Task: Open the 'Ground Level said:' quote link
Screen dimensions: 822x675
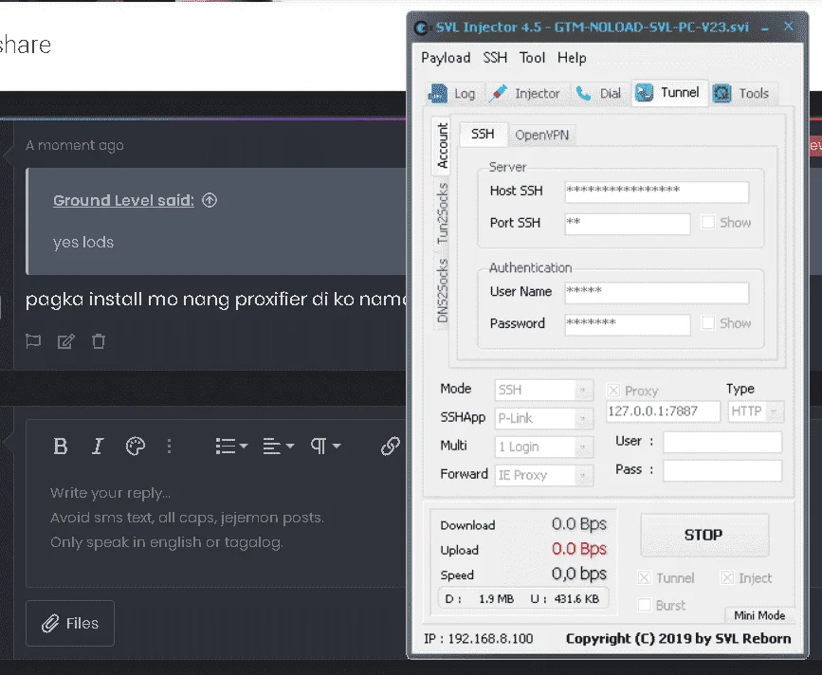Action: pyautogui.click(x=123, y=200)
